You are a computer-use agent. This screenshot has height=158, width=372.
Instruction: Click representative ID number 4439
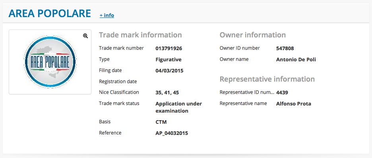pos(282,93)
